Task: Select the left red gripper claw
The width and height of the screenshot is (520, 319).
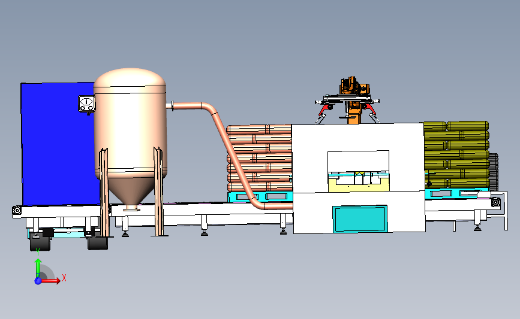Action: point(324,110)
